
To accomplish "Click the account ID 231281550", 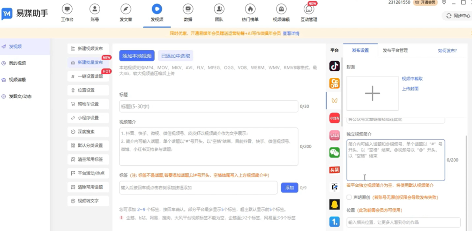I will pyautogui.click(x=399, y=2).
